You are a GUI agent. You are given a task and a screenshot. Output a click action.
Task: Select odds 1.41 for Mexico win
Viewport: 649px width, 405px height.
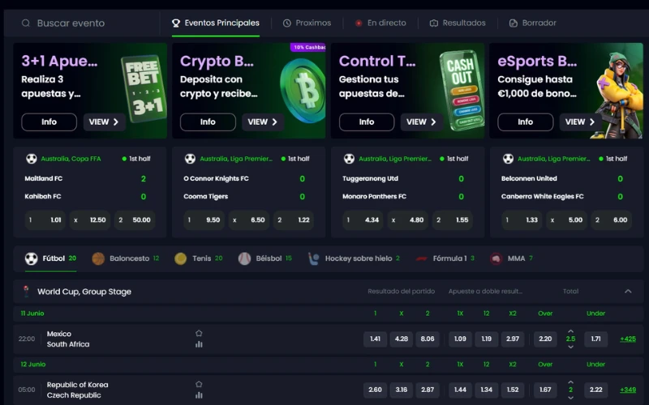(375, 339)
